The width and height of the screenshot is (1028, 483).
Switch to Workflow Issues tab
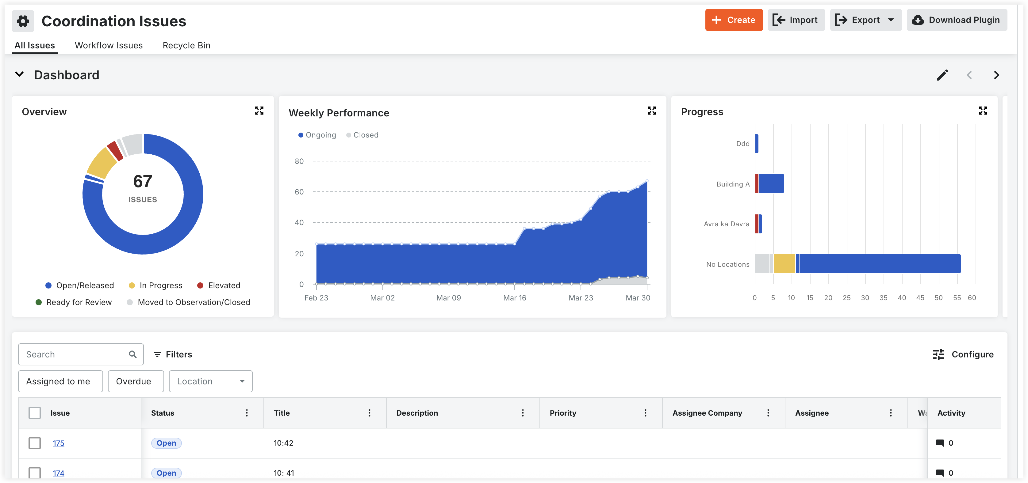(109, 45)
